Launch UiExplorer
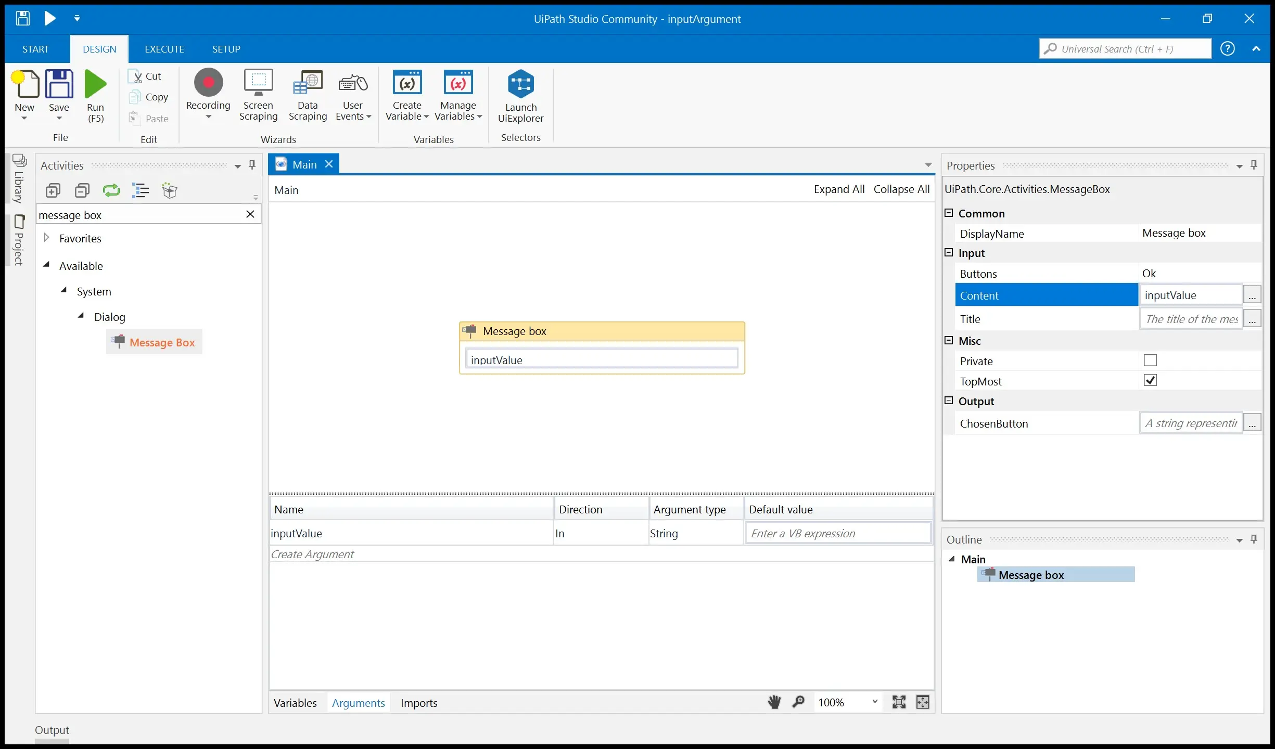Viewport: 1275px width, 749px height. pos(520,96)
